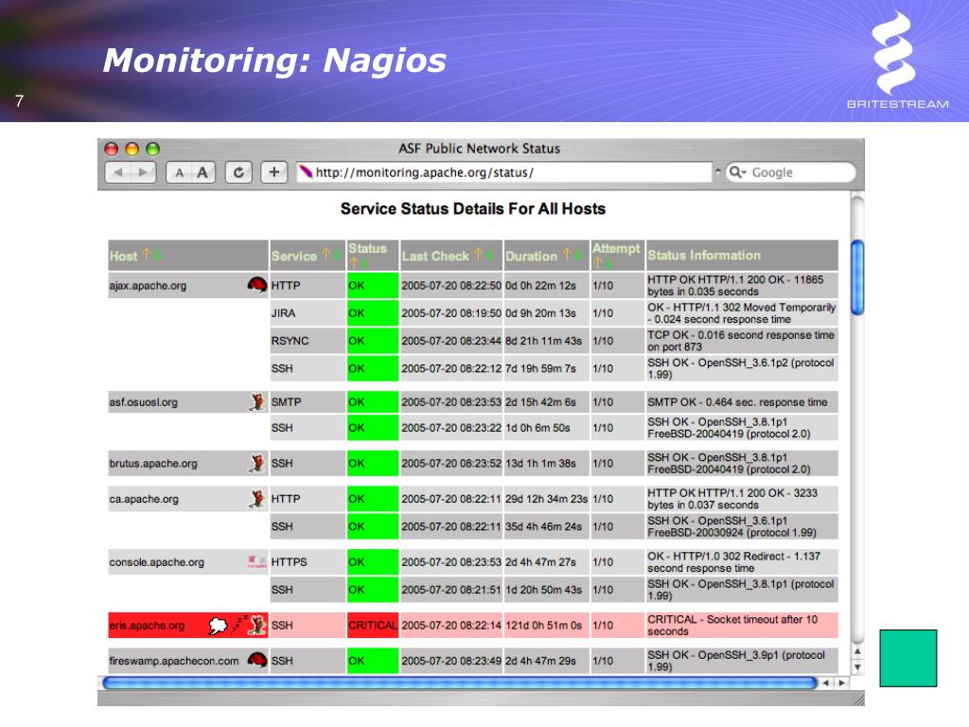Screen dimensions: 969x727
Task: Open the JIRA service for ajax.apache.org
Action: coord(283,313)
